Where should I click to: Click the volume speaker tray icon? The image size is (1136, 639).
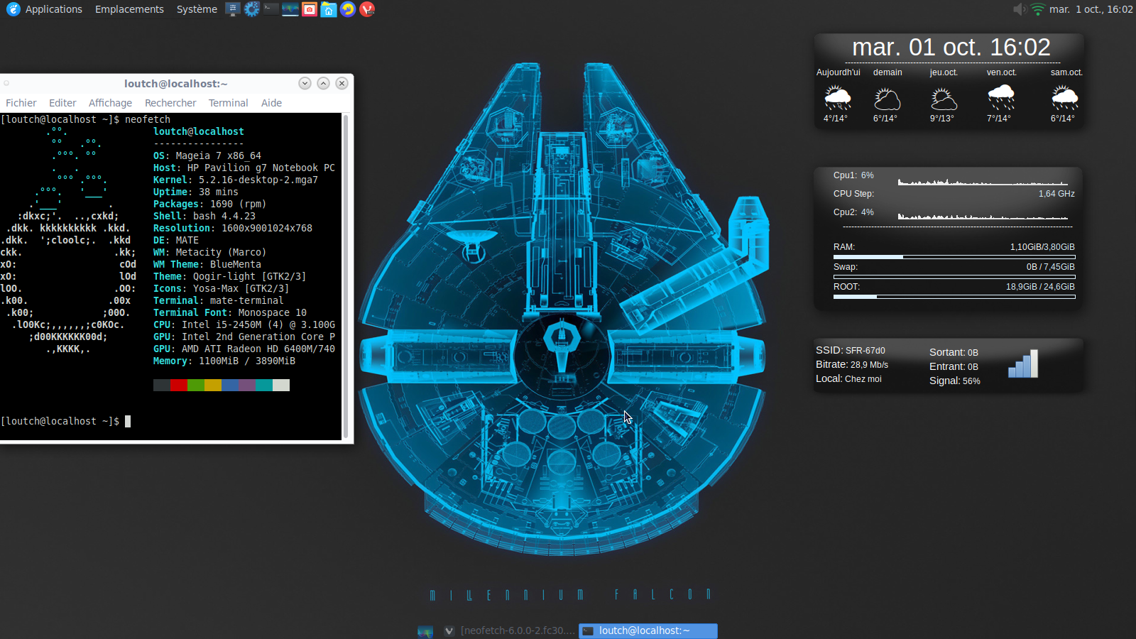[1020, 9]
